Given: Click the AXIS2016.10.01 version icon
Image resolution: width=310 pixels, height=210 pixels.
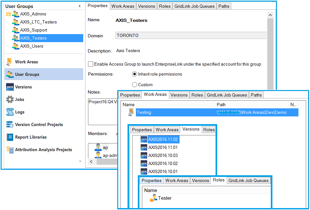Looking at the screenshot, I should pos(144,171).
